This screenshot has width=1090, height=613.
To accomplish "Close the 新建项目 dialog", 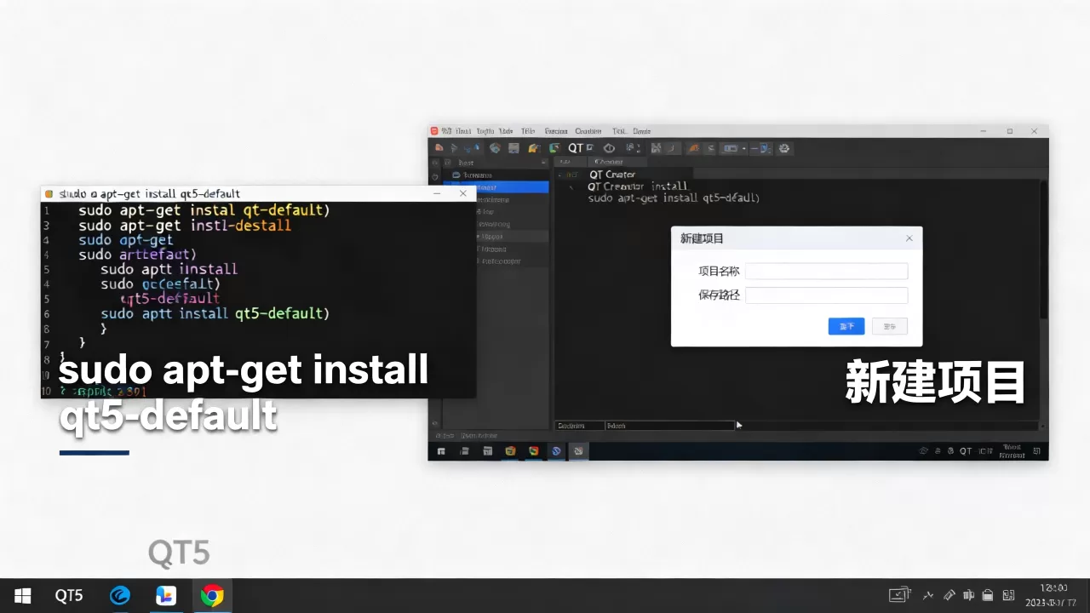I will [x=909, y=238].
